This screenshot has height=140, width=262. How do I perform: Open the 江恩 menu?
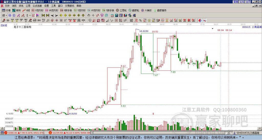click(x=28, y=6)
